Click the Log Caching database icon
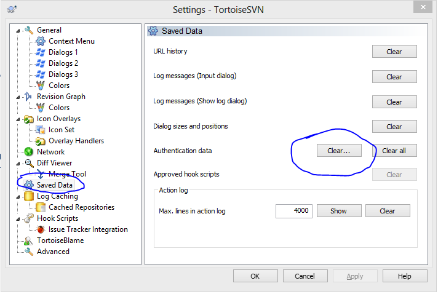The width and height of the screenshot is (438, 294). [x=28, y=196]
